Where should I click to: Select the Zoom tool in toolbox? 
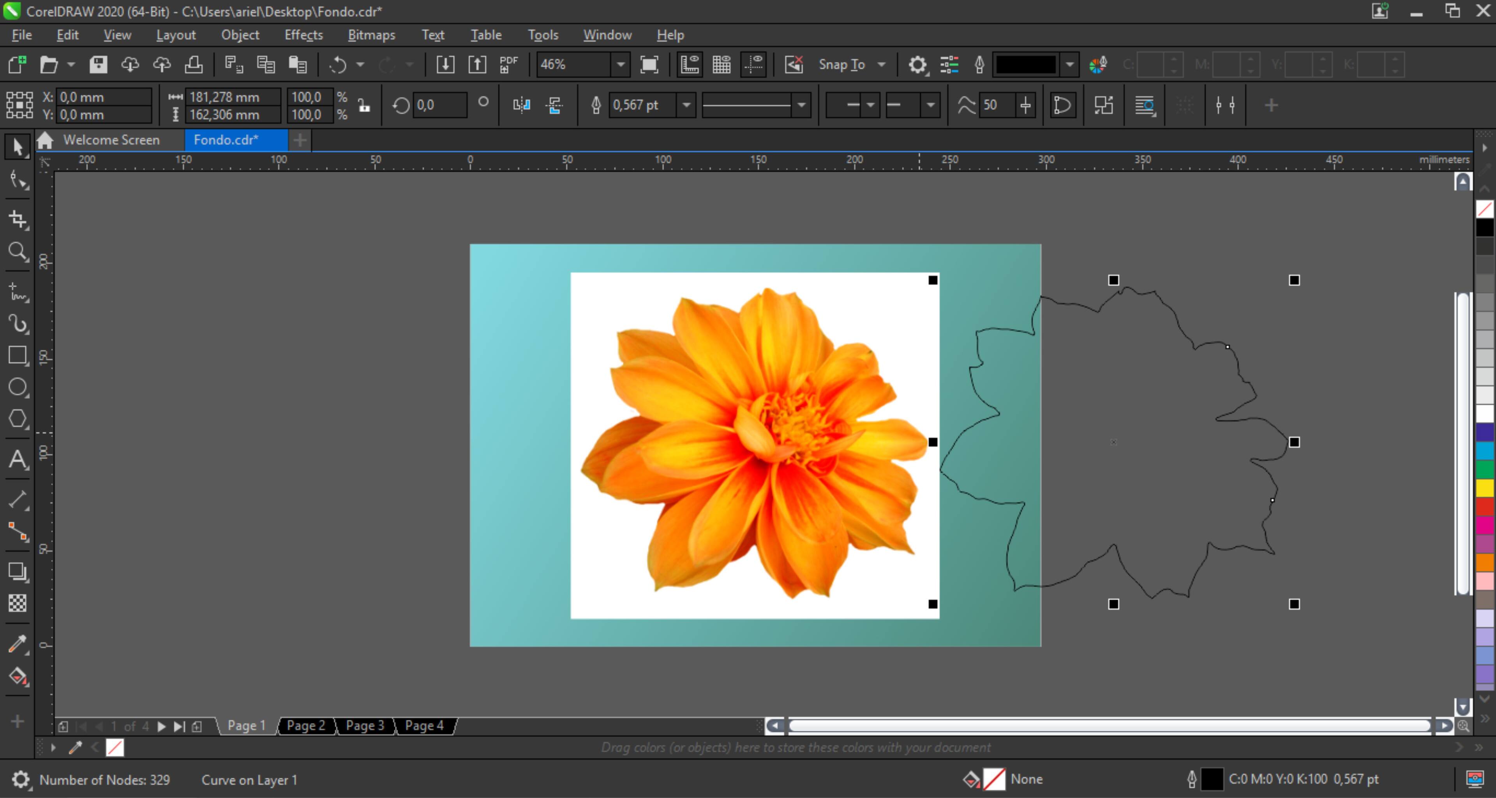pos(18,252)
